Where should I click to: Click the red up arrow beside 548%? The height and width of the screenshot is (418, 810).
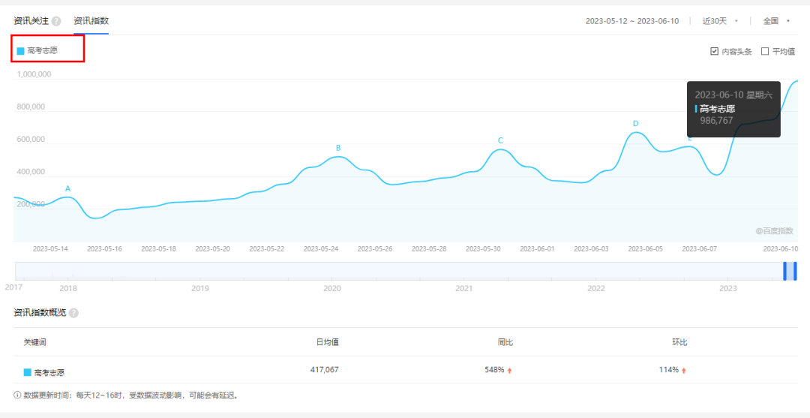tap(509, 370)
